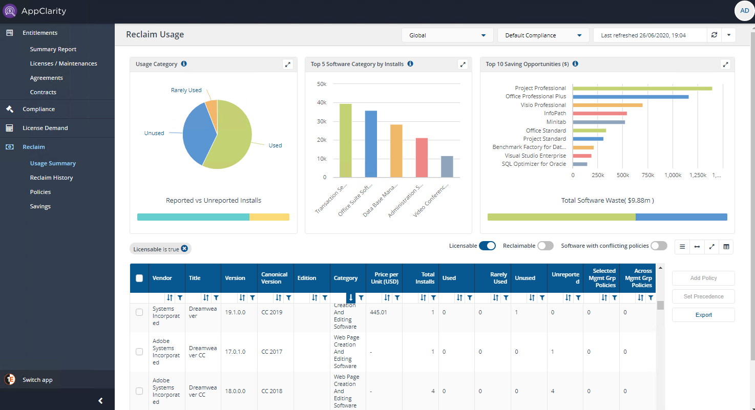The height and width of the screenshot is (410, 755).
Task: Toggle the active Category column sort arrow
Action: click(x=351, y=297)
